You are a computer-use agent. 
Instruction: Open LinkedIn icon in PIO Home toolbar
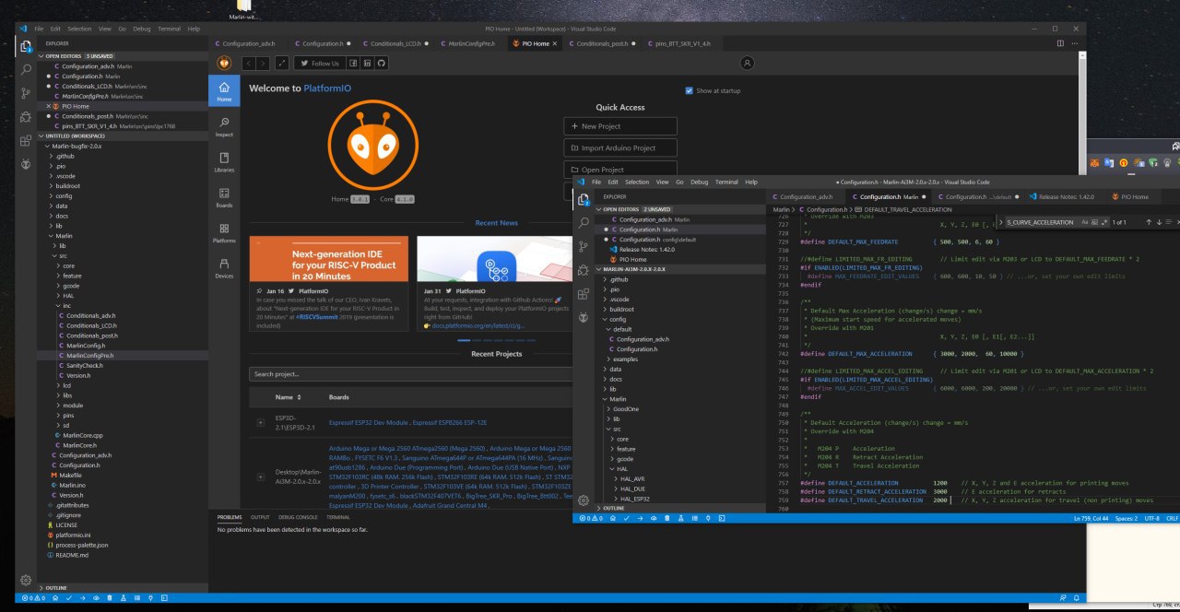(367, 63)
